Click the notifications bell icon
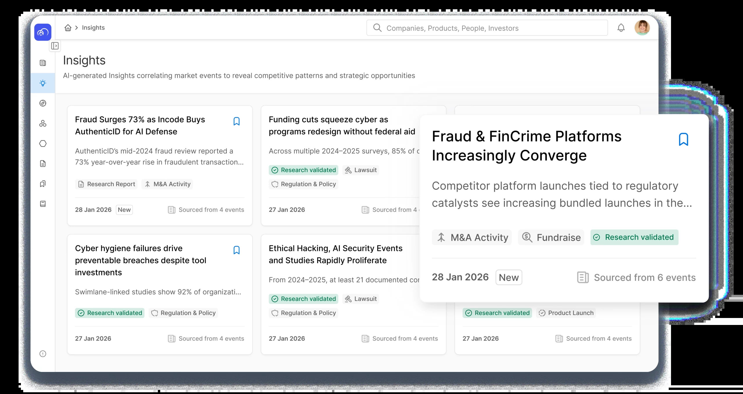Screen dimensions: 743x394 pyautogui.click(x=621, y=28)
